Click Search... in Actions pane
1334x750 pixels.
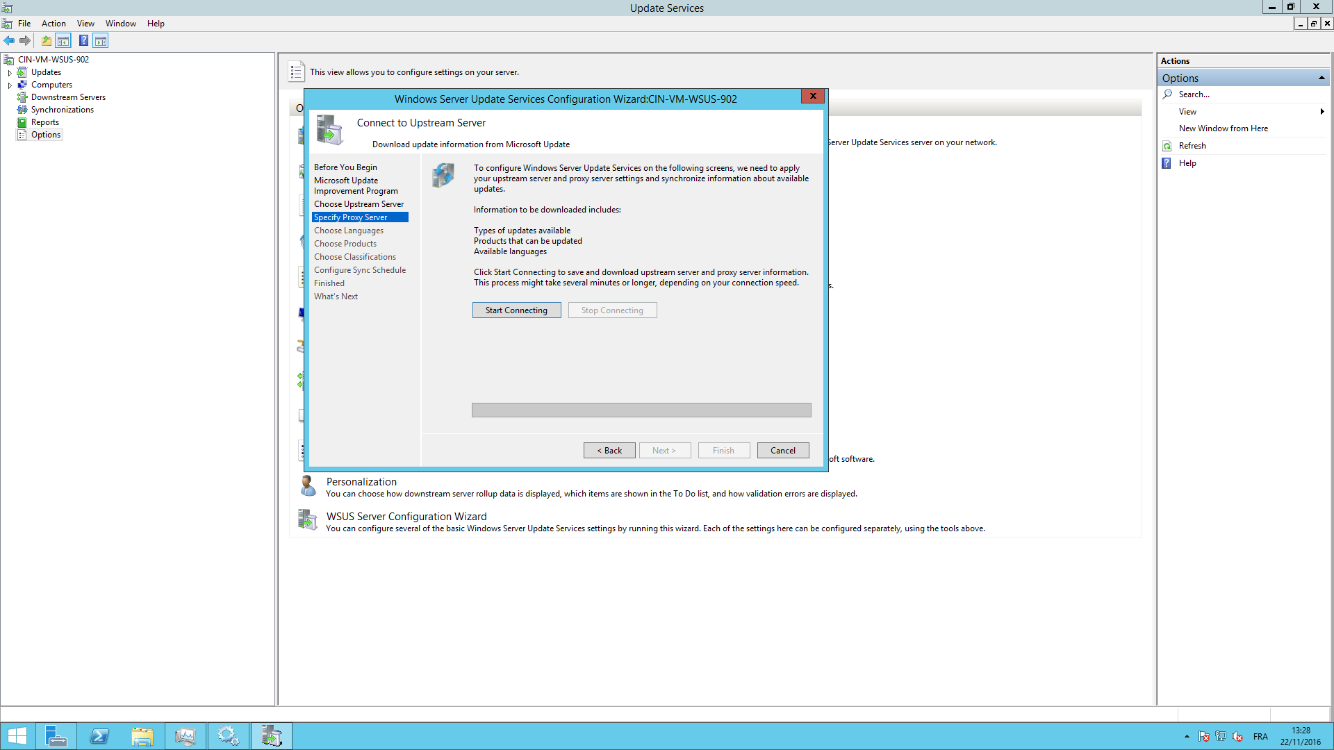coord(1194,94)
